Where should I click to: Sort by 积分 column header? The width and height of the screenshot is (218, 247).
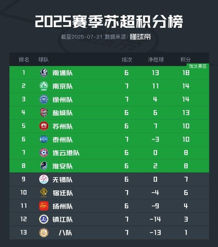pos(185,60)
